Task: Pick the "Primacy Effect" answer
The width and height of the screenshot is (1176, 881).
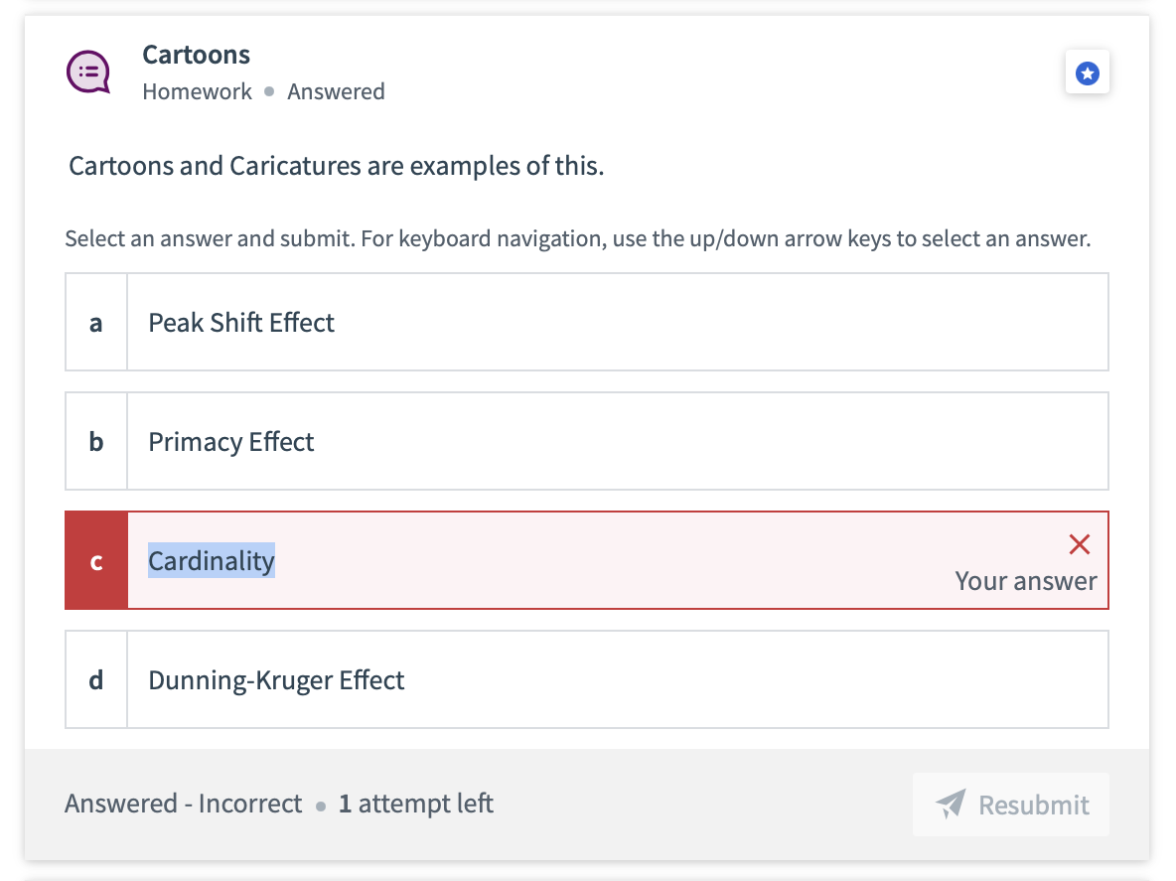Action: pyautogui.click(x=231, y=442)
